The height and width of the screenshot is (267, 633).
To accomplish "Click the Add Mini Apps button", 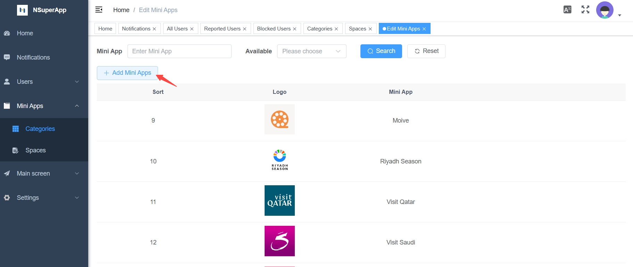I will coord(127,73).
